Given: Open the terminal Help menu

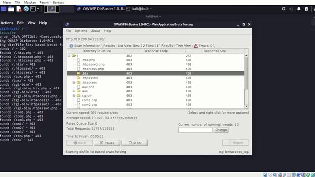Looking at the screenshot, I should pyautogui.click(x=43, y=23).
